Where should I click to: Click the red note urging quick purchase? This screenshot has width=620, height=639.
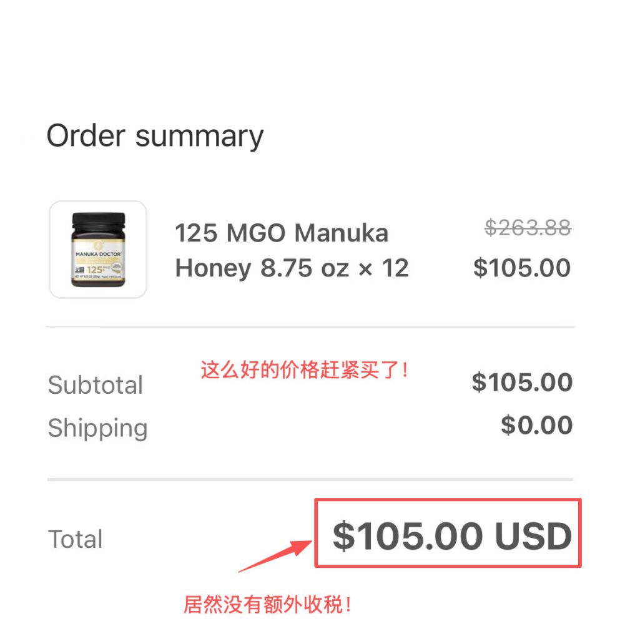click(x=304, y=370)
